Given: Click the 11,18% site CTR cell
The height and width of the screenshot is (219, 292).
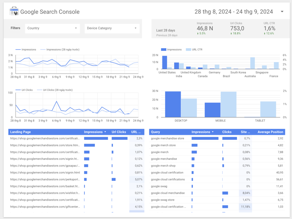Looking at the screenshot, I should coord(245,207).
